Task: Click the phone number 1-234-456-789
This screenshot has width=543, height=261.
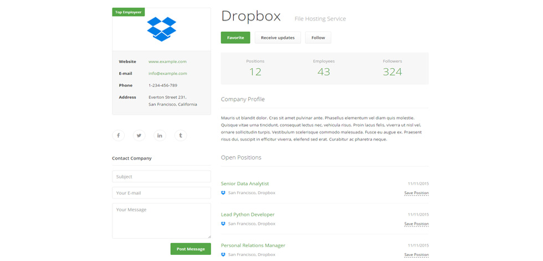Action: click(x=163, y=85)
